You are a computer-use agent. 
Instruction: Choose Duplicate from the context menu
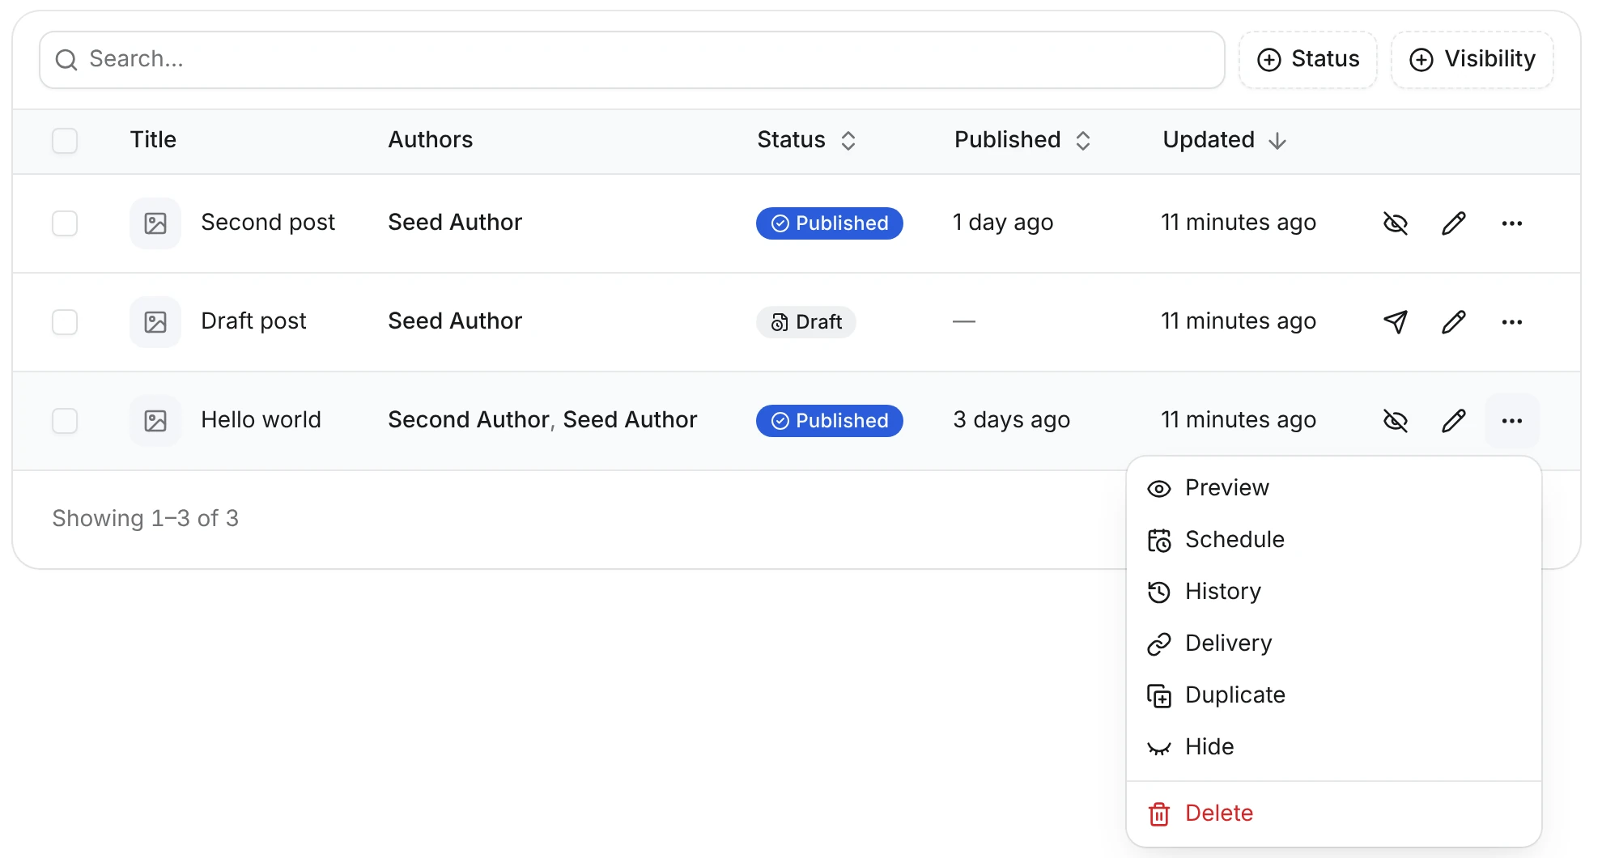point(1334,695)
